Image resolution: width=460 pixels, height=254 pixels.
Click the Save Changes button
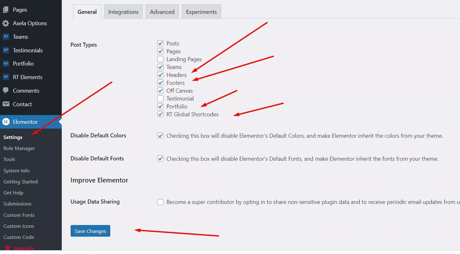pos(90,231)
